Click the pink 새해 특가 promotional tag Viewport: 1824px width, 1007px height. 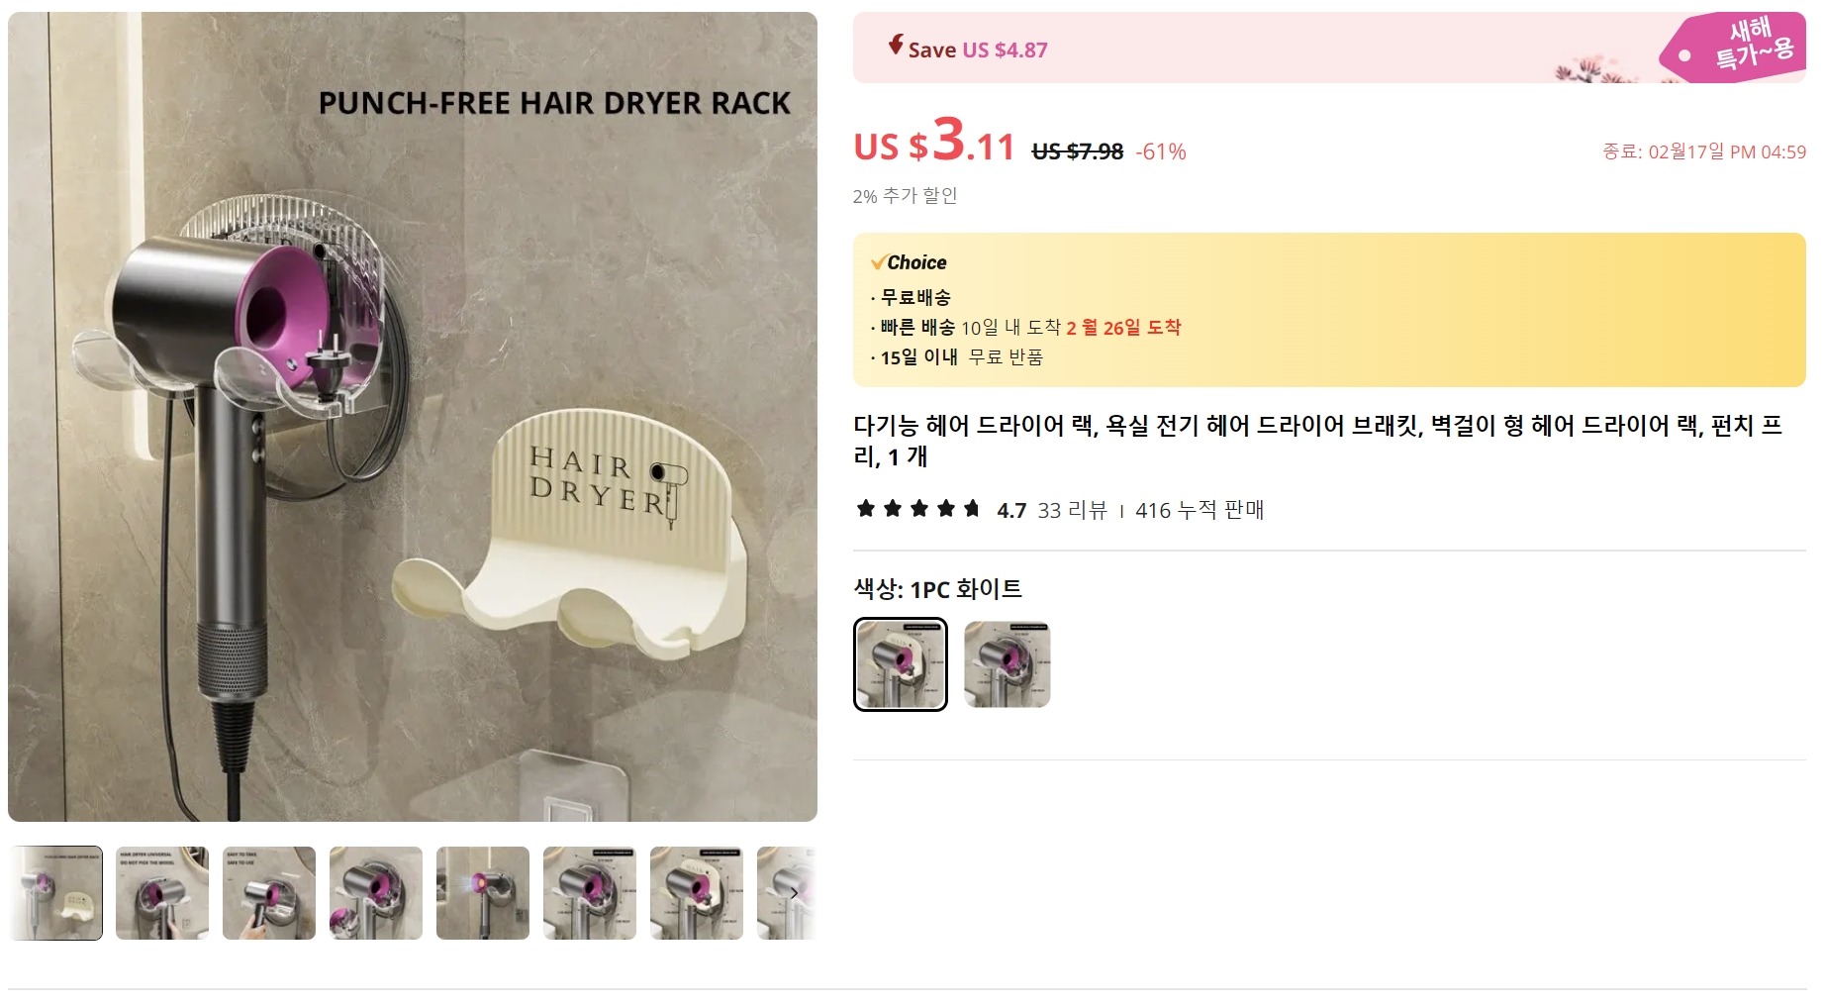point(1734,47)
